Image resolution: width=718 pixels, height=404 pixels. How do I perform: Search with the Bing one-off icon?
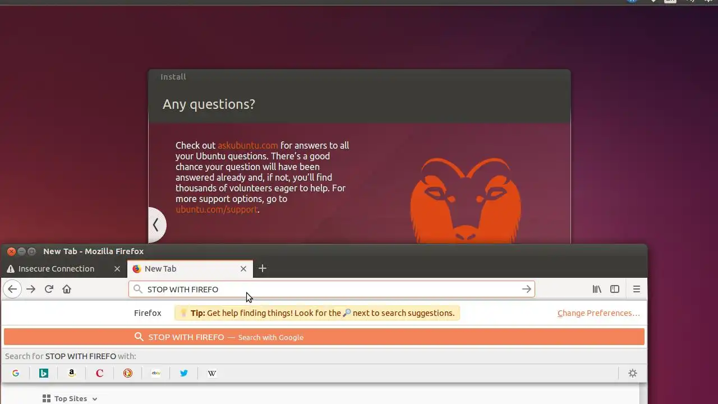[x=44, y=373]
